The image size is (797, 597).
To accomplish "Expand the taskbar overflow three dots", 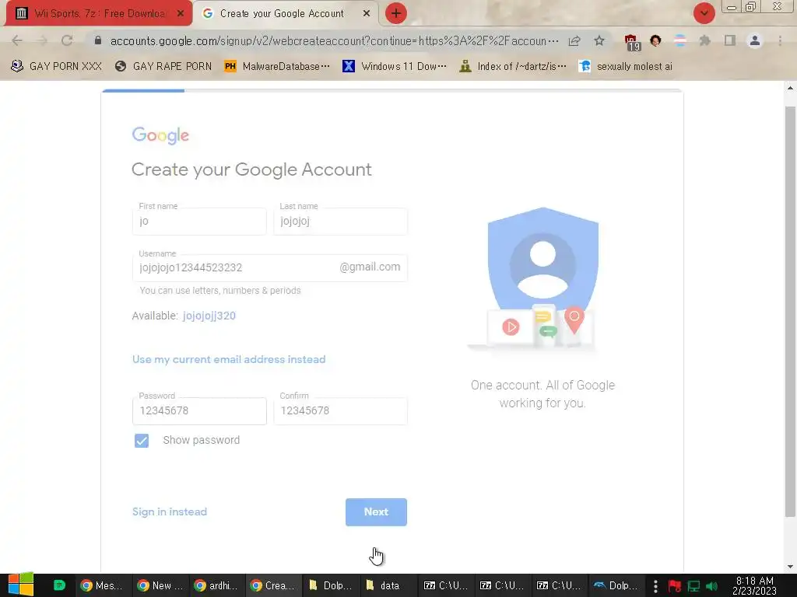I will coord(655,586).
